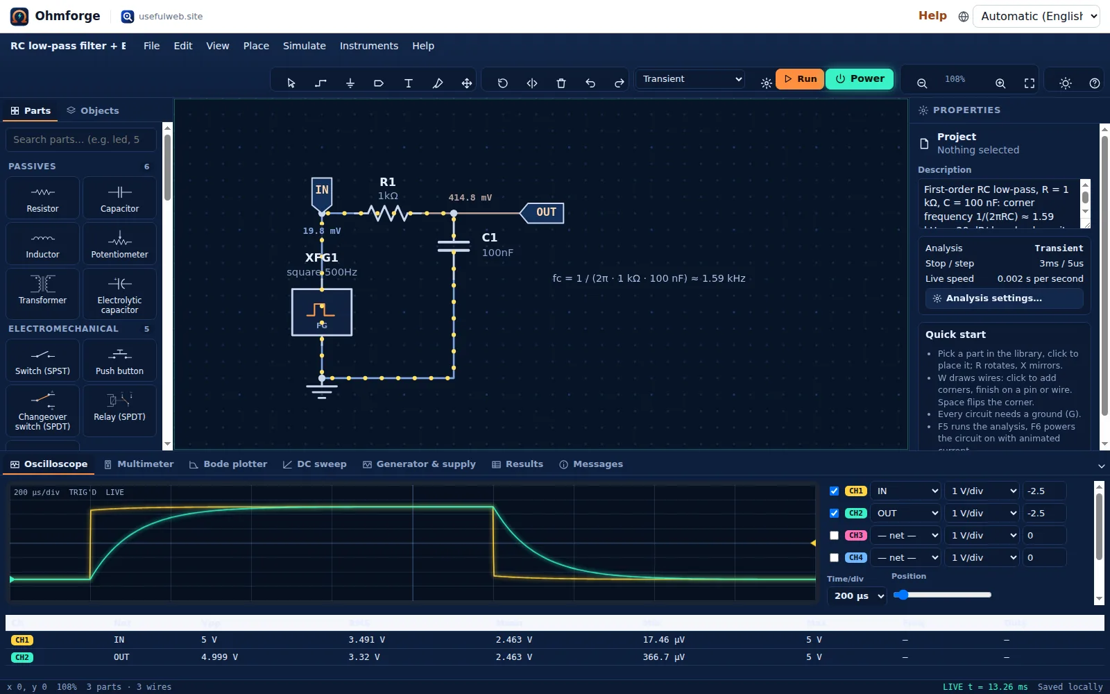Toggle the light/dark theme sun icon

1066,83
